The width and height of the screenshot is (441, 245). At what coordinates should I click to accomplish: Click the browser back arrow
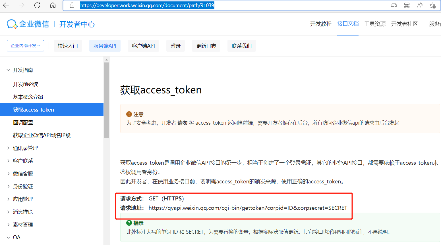click(6, 5)
